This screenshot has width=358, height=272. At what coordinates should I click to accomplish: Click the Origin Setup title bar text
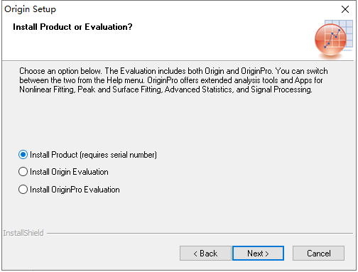tap(30, 9)
